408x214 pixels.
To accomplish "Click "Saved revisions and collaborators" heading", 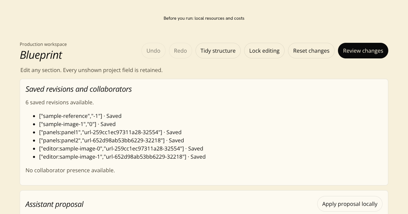I will (x=79, y=89).
